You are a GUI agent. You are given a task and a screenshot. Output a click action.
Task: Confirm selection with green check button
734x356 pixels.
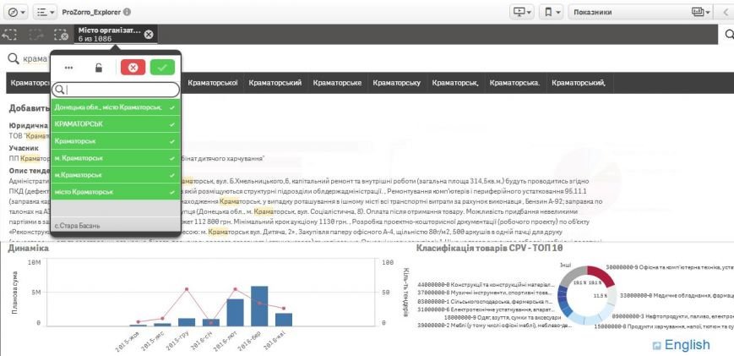click(162, 68)
